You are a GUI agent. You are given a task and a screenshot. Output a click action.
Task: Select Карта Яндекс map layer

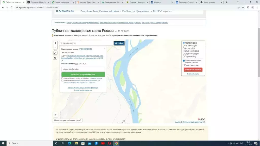pos(184,43)
